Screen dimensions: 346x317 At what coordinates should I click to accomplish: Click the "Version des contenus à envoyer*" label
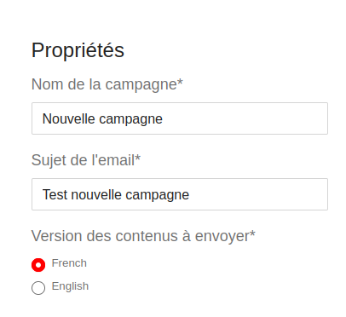(x=143, y=236)
